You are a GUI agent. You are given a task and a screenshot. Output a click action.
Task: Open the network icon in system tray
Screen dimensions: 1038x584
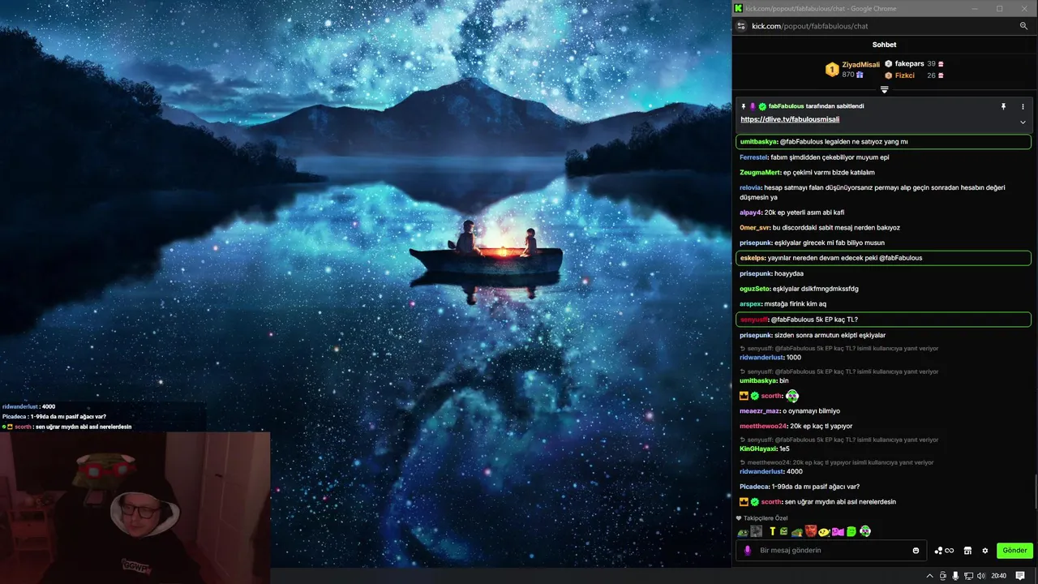pyautogui.click(x=968, y=576)
